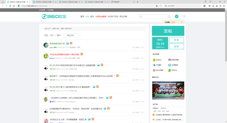Open the address bar three-dots menu

coord(160,6)
